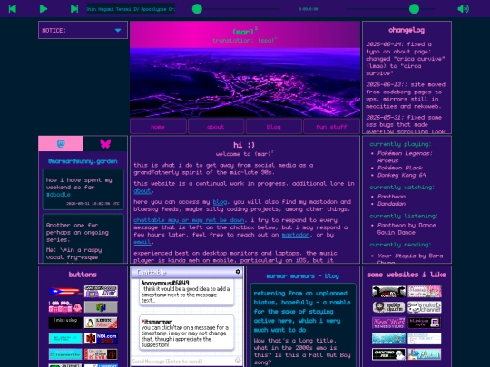
Task: Open the mastodon link in welcome text
Action: coord(296,235)
